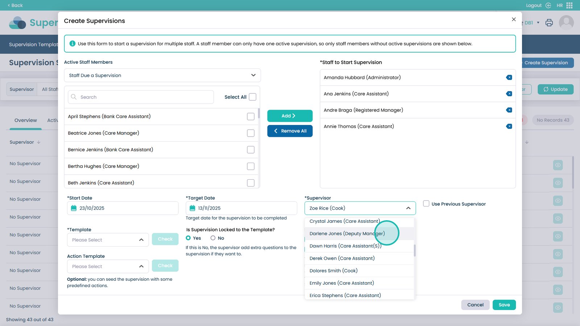The image size is (580, 326).
Task: Remove Ana Jenkins from selected staff
Action: pyautogui.click(x=509, y=94)
